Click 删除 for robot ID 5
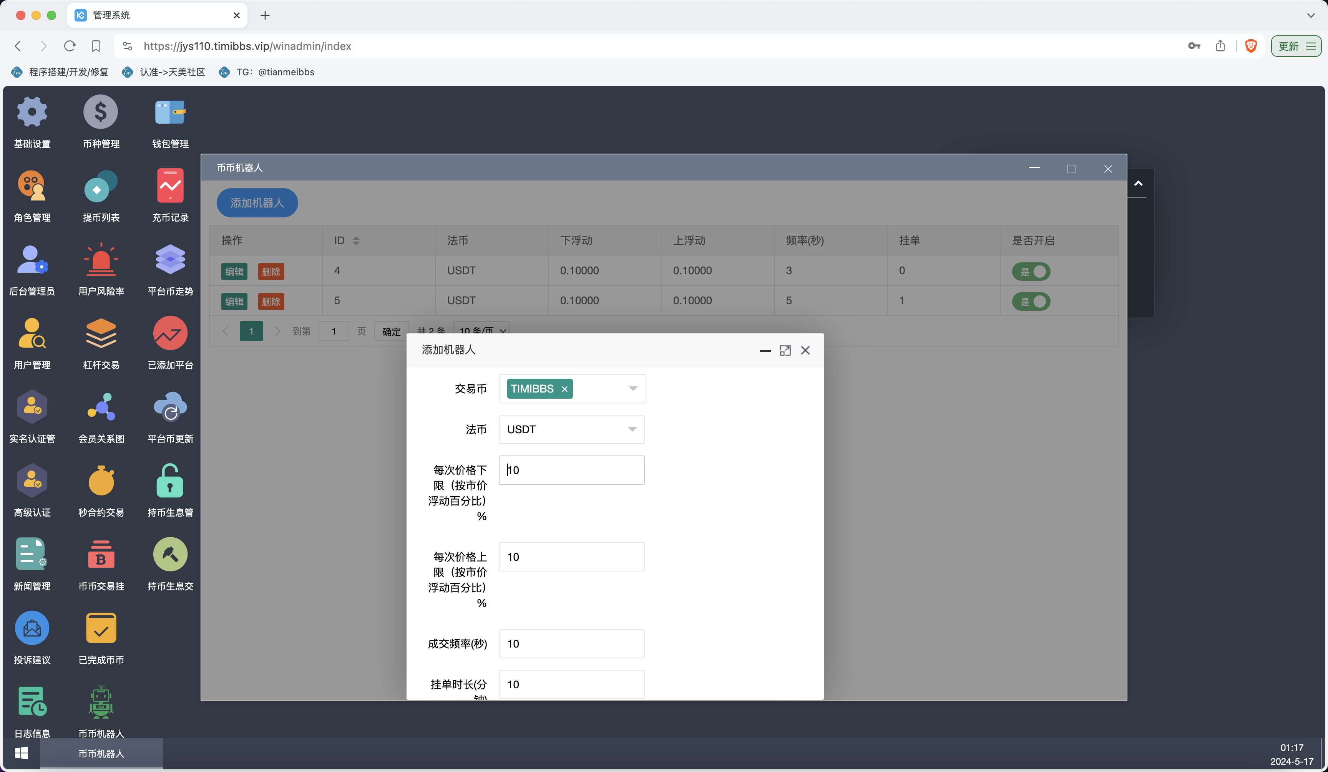 point(271,301)
